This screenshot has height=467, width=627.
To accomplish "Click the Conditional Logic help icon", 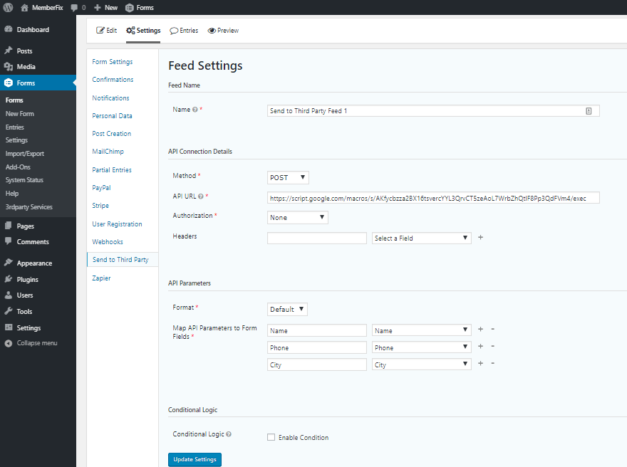I will (x=229, y=434).
